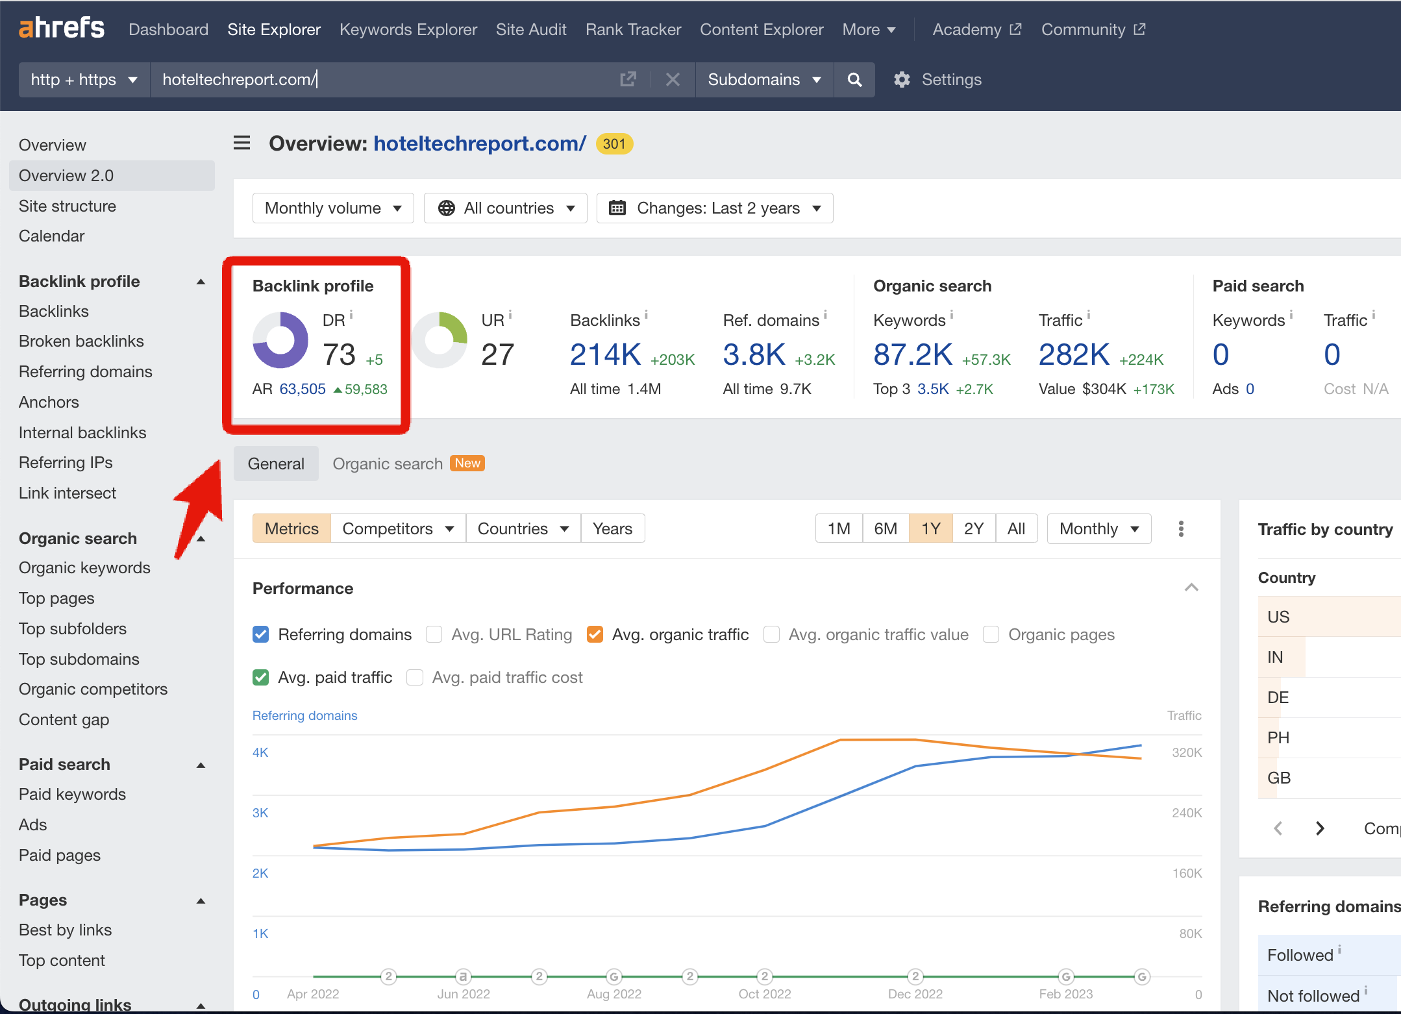Screen dimensions: 1401x1014
Task: Click the ahrefs logo
Action: click(x=62, y=29)
